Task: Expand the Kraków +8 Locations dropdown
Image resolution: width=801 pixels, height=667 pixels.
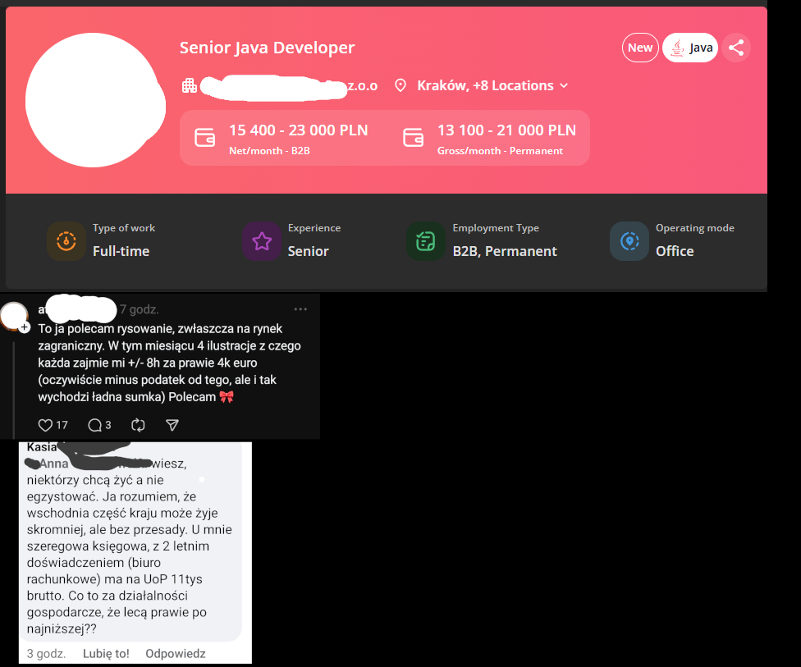Action: [x=564, y=86]
